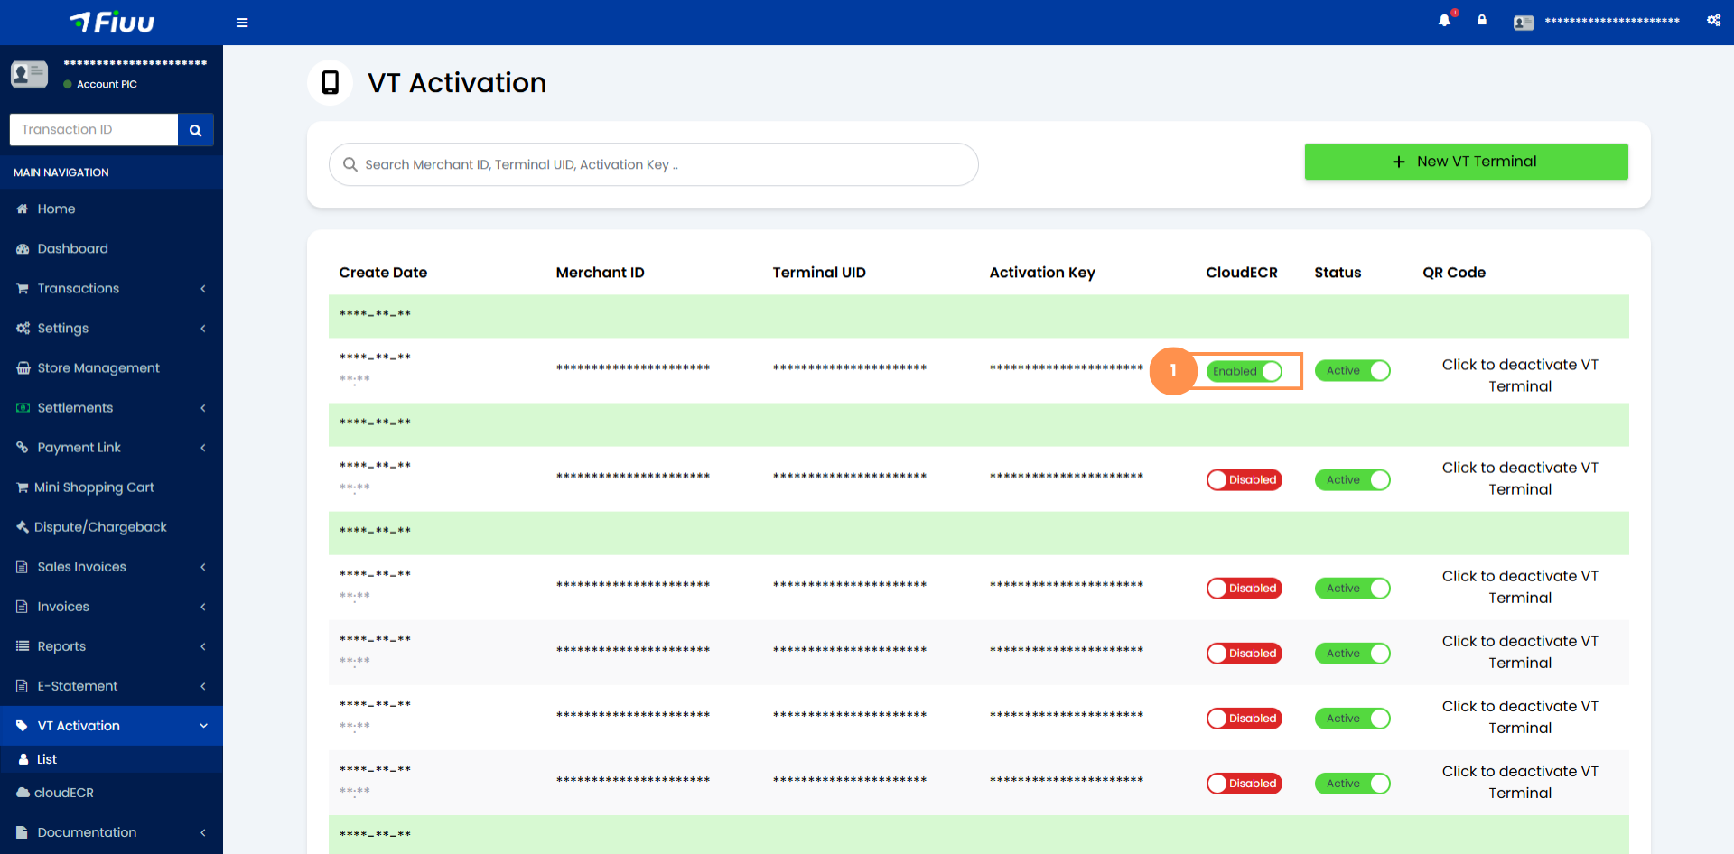Image resolution: width=1734 pixels, height=854 pixels.
Task: Focus the Transaction ID input field
Action: (x=94, y=130)
